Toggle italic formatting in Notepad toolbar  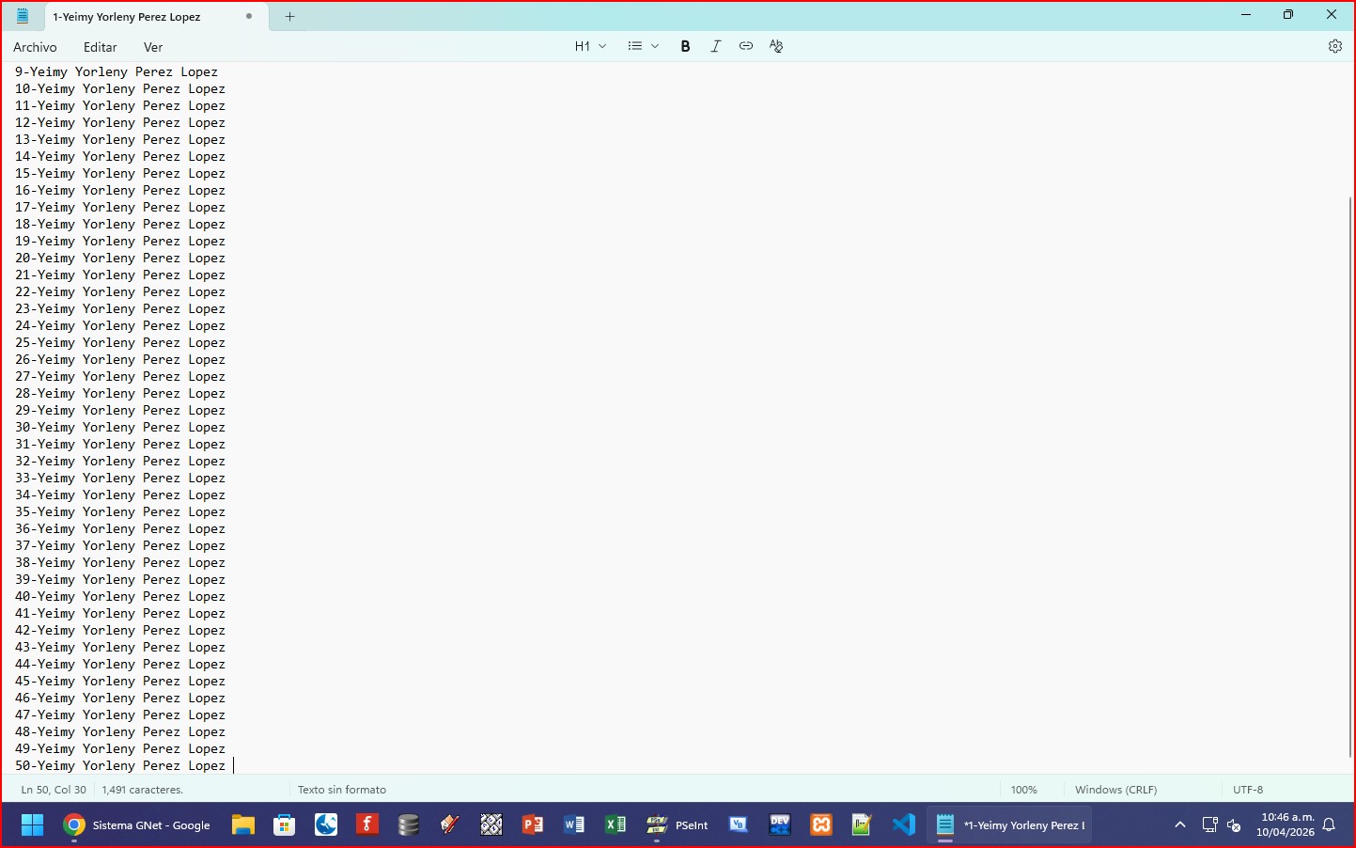715,46
